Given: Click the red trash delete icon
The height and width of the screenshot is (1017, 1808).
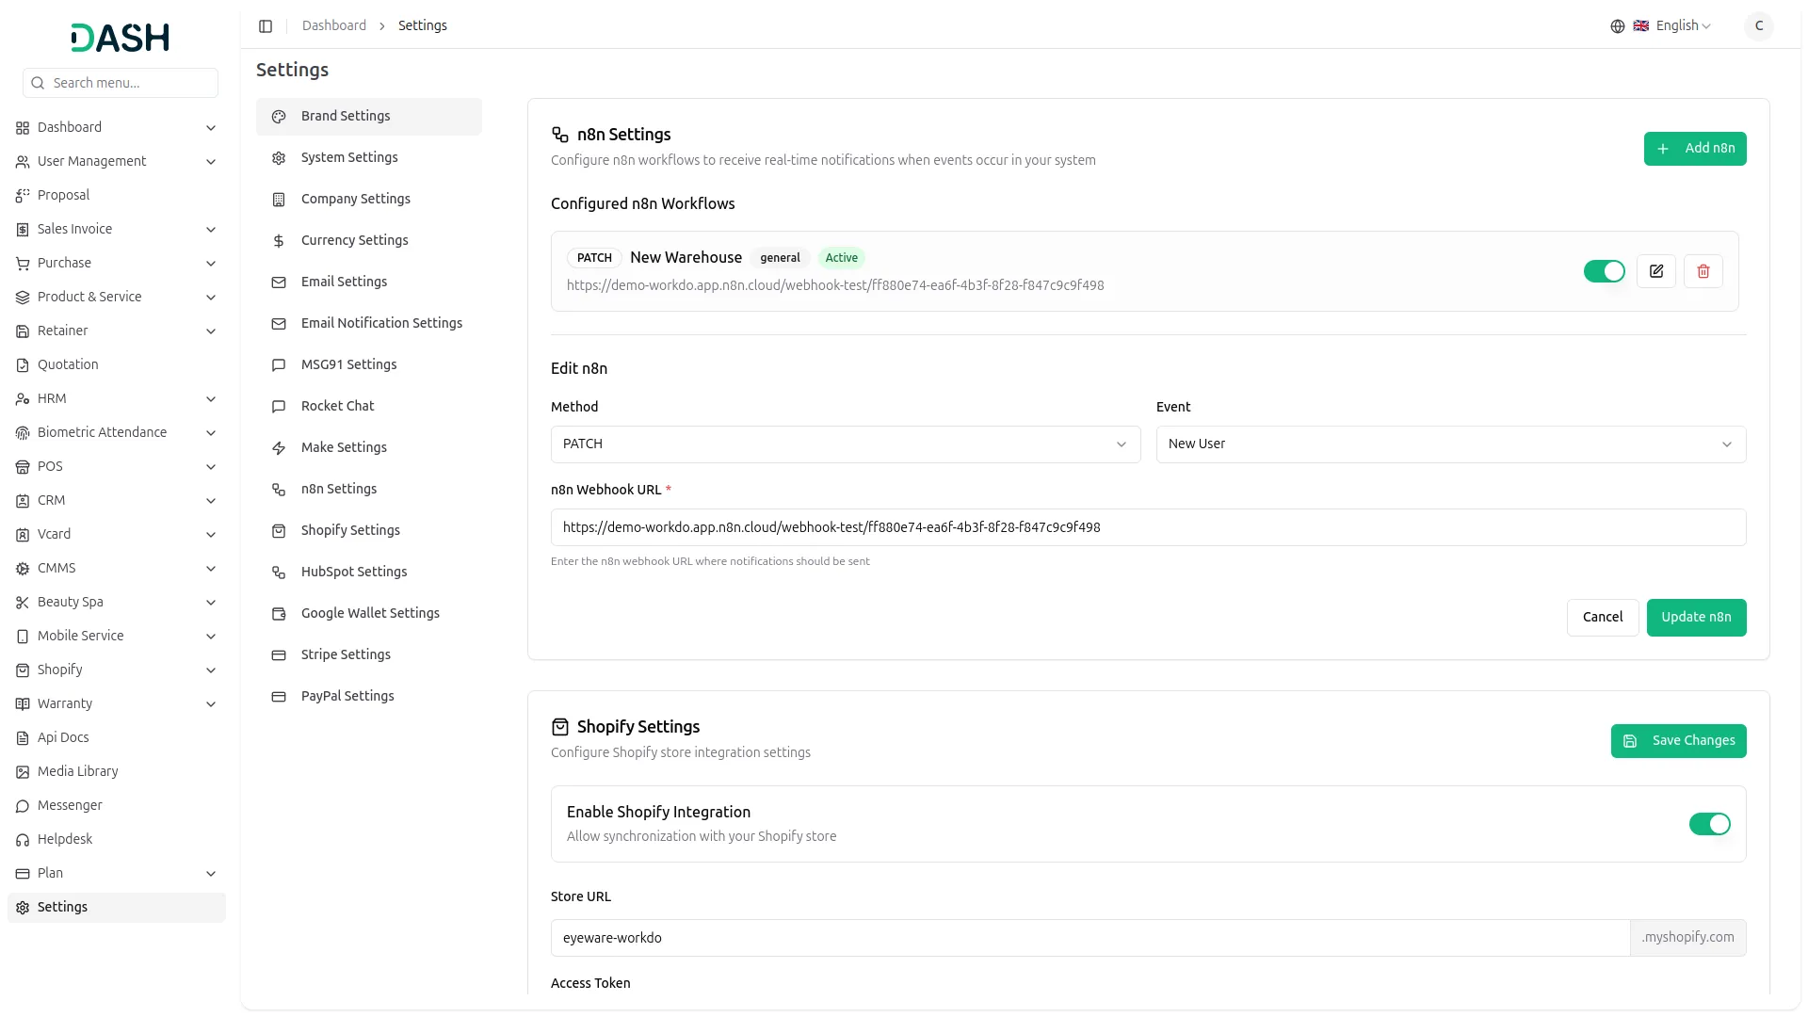Looking at the screenshot, I should pos(1703,271).
